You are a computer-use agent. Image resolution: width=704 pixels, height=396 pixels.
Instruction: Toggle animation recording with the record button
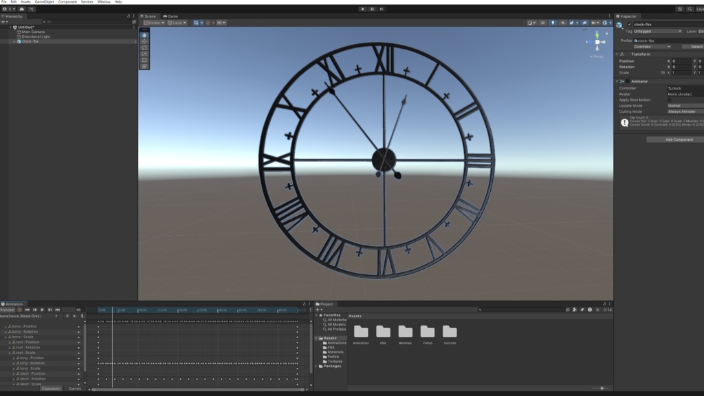click(19, 309)
